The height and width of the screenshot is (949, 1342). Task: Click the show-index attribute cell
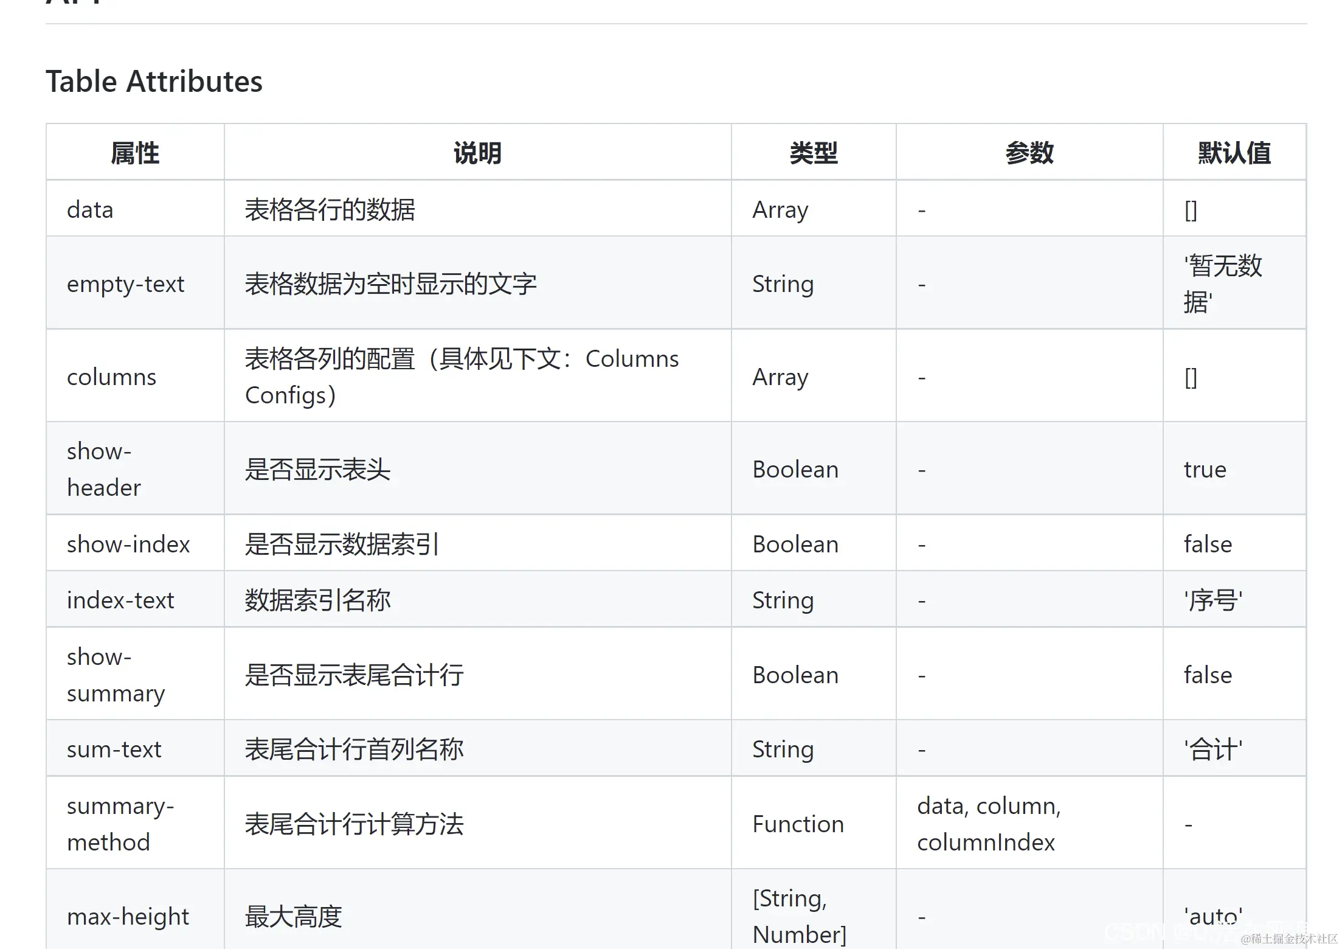click(128, 544)
